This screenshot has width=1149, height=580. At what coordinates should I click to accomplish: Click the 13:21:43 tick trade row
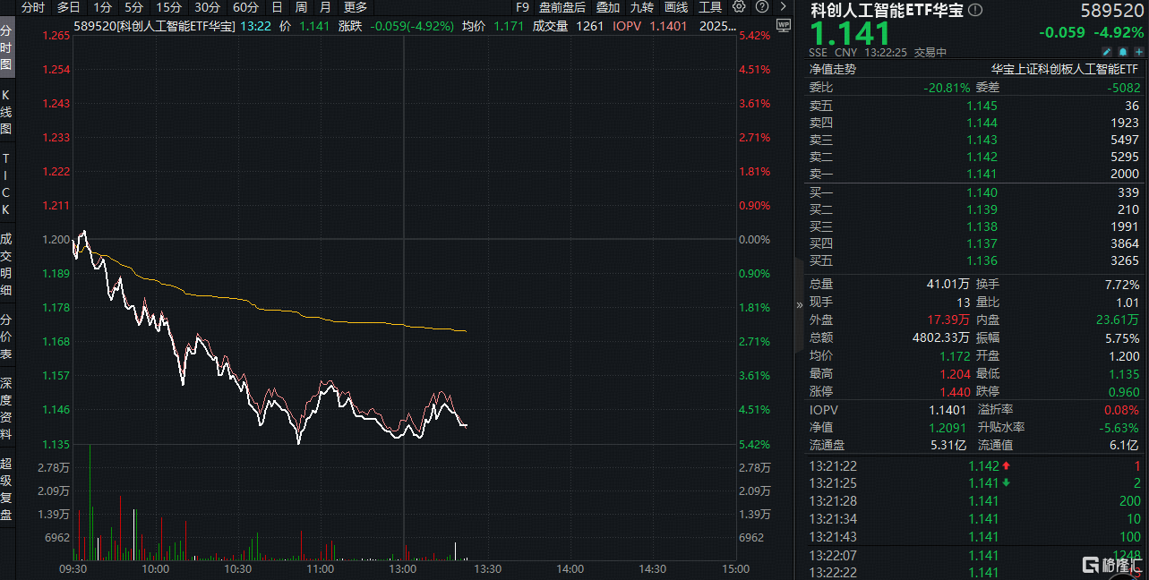point(975,536)
